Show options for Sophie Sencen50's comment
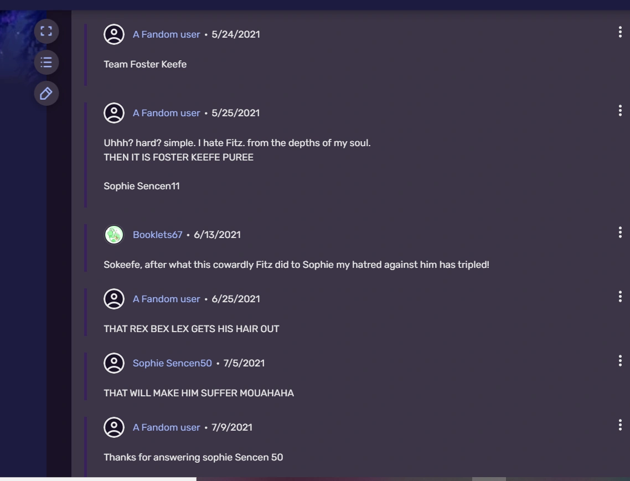The width and height of the screenshot is (630, 481). pos(619,361)
